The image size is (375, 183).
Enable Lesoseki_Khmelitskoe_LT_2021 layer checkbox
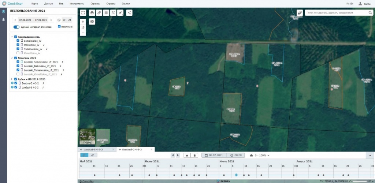pos(18,75)
